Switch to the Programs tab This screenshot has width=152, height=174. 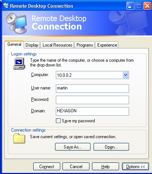85,45
